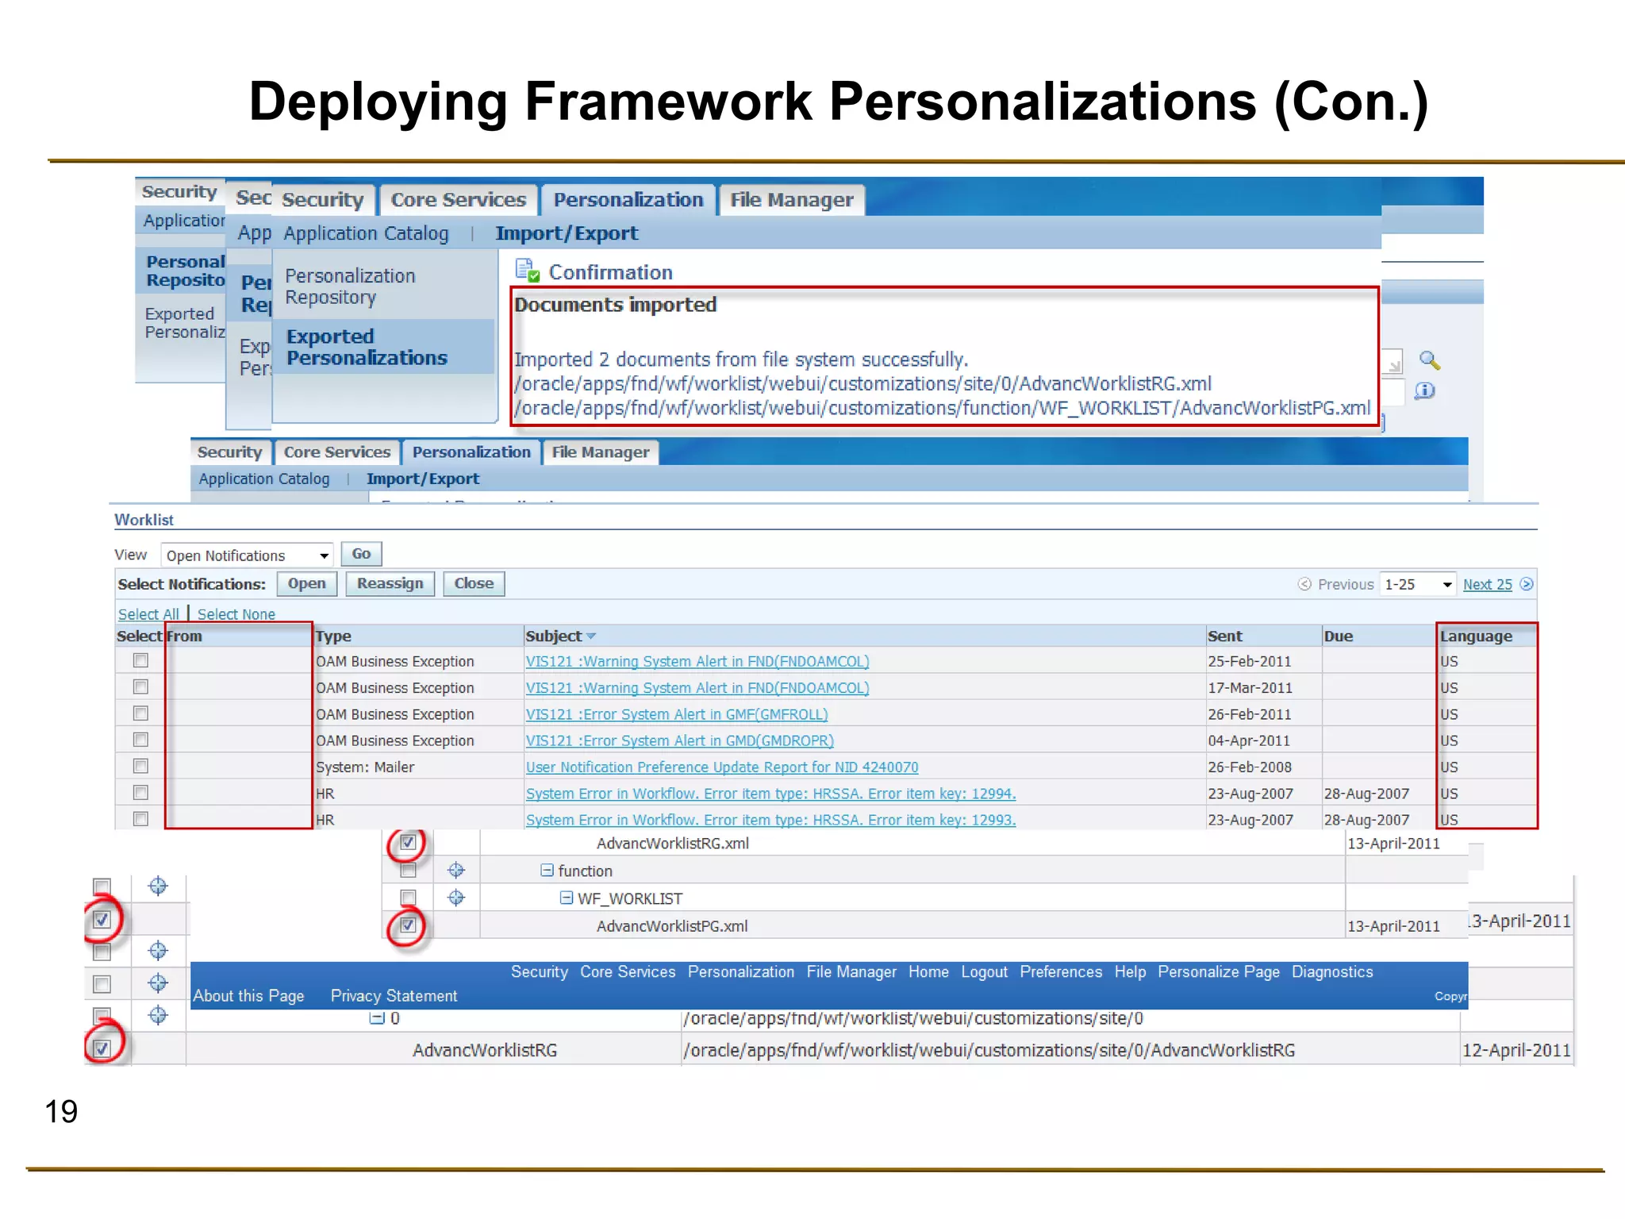Screen dimensions: 1625x1219
Task: Open Application Catalog subtab in top bar
Action: (x=366, y=233)
